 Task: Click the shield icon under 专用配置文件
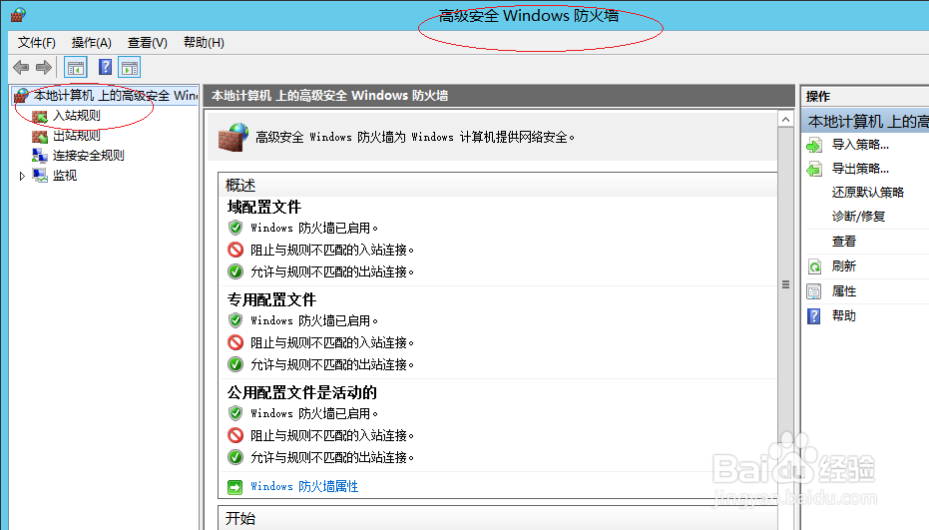[x=235, y=320]
